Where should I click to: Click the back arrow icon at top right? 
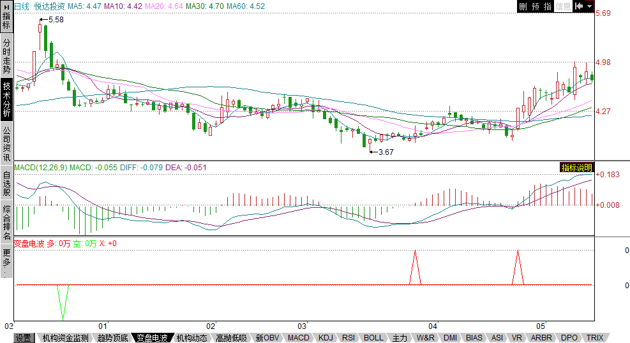[x=579, y=6]
